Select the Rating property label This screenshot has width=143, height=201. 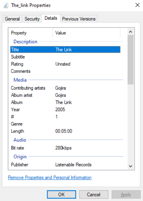click(17, 64)
